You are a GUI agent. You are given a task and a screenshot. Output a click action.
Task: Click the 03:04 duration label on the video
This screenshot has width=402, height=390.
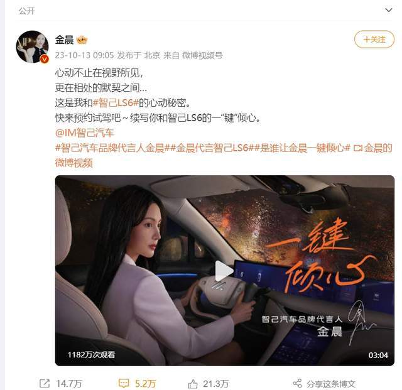click(378, 355)
